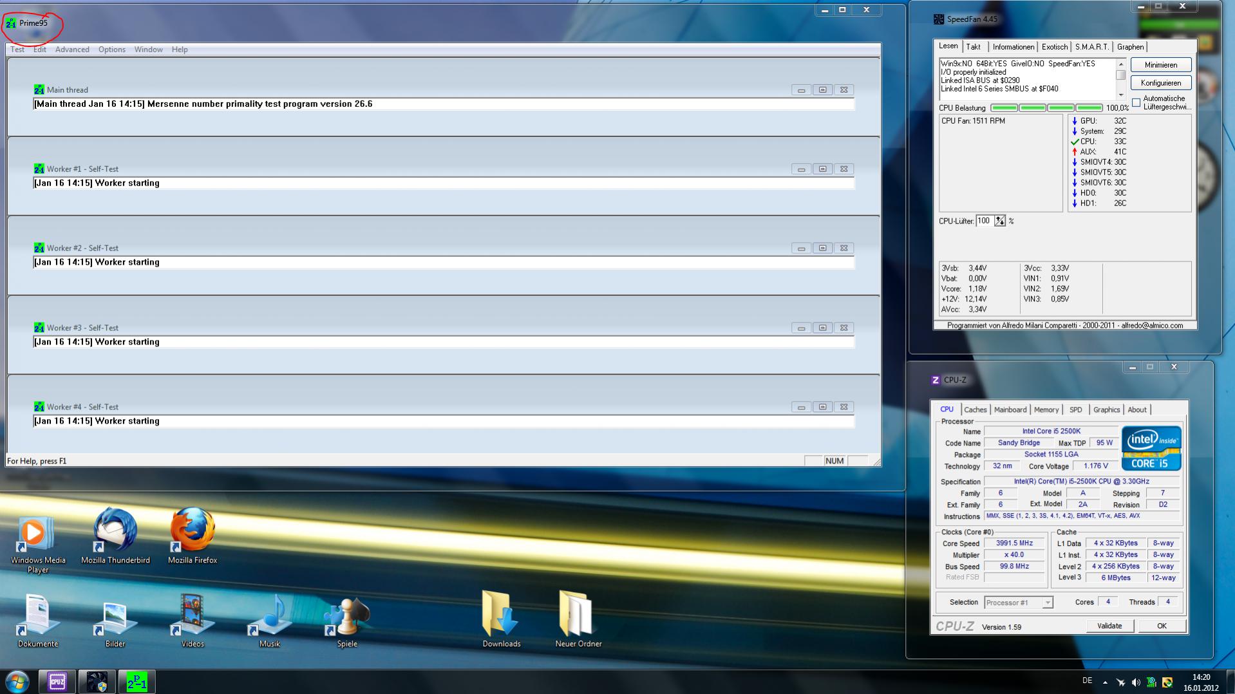
Task: Switch to the Caches tab in CPU-Z
Action: pos(975,410)
